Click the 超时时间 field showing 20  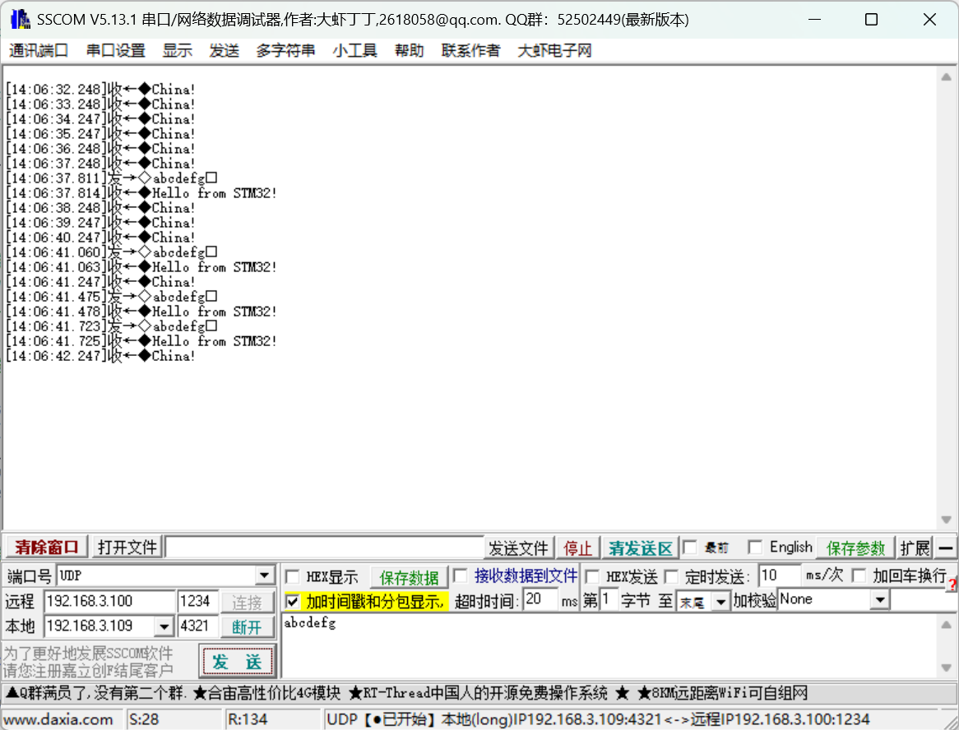[540, 600]
